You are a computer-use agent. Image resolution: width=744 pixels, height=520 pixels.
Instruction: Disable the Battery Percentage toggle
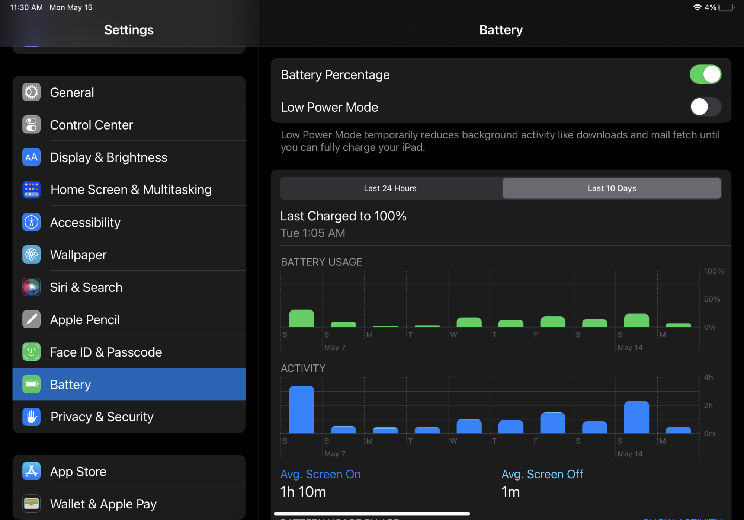(x=705, y=74)
